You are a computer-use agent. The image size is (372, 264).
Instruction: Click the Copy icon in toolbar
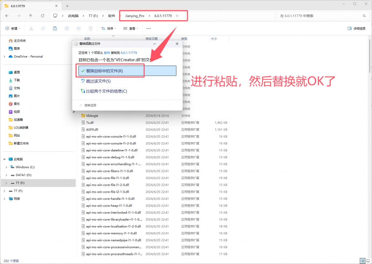[43, 28]
